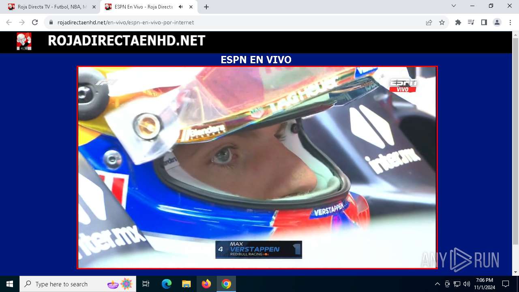This screenshot has width=519, height=292.
Task: Open Chrome profile avatar menu
Action: point(497,22)
